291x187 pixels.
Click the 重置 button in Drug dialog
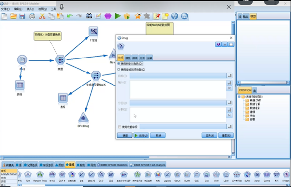(226, 135)
